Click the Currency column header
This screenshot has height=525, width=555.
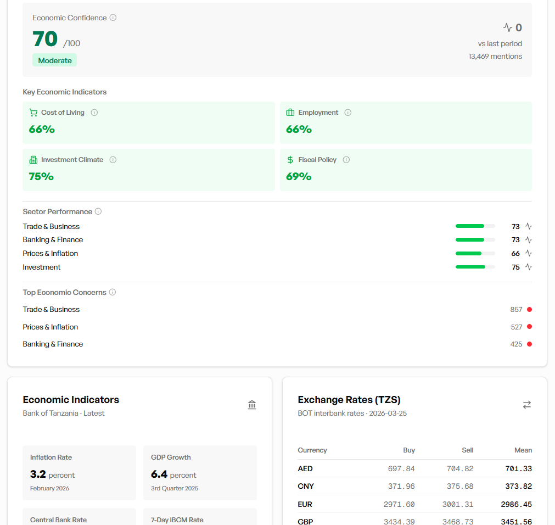pyautogui.click(x=312, y=450)
